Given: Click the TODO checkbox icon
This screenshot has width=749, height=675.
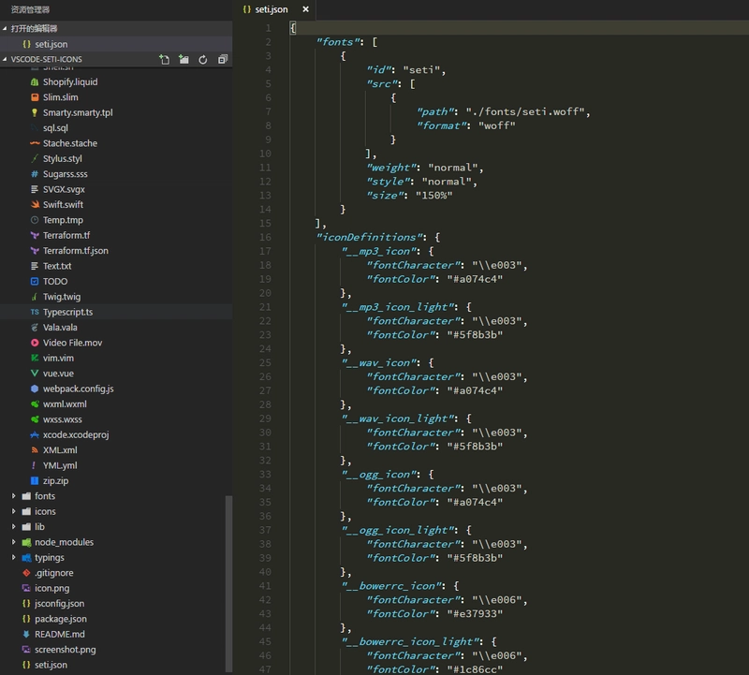Looking at the screenshot, I should point(35,281).
